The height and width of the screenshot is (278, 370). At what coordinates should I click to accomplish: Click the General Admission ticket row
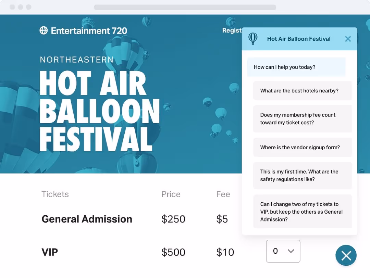click(87, 219)
